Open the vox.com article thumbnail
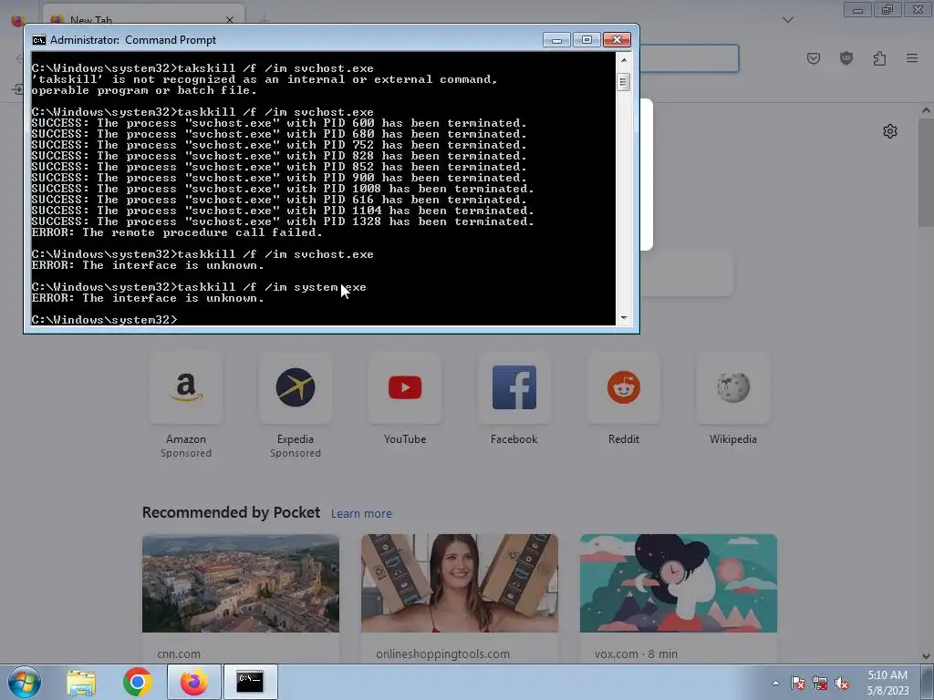 coord(679,583)
